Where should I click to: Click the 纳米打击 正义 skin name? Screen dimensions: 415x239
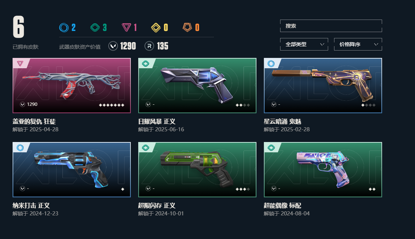pyautogui.click(x=31, y=206)
